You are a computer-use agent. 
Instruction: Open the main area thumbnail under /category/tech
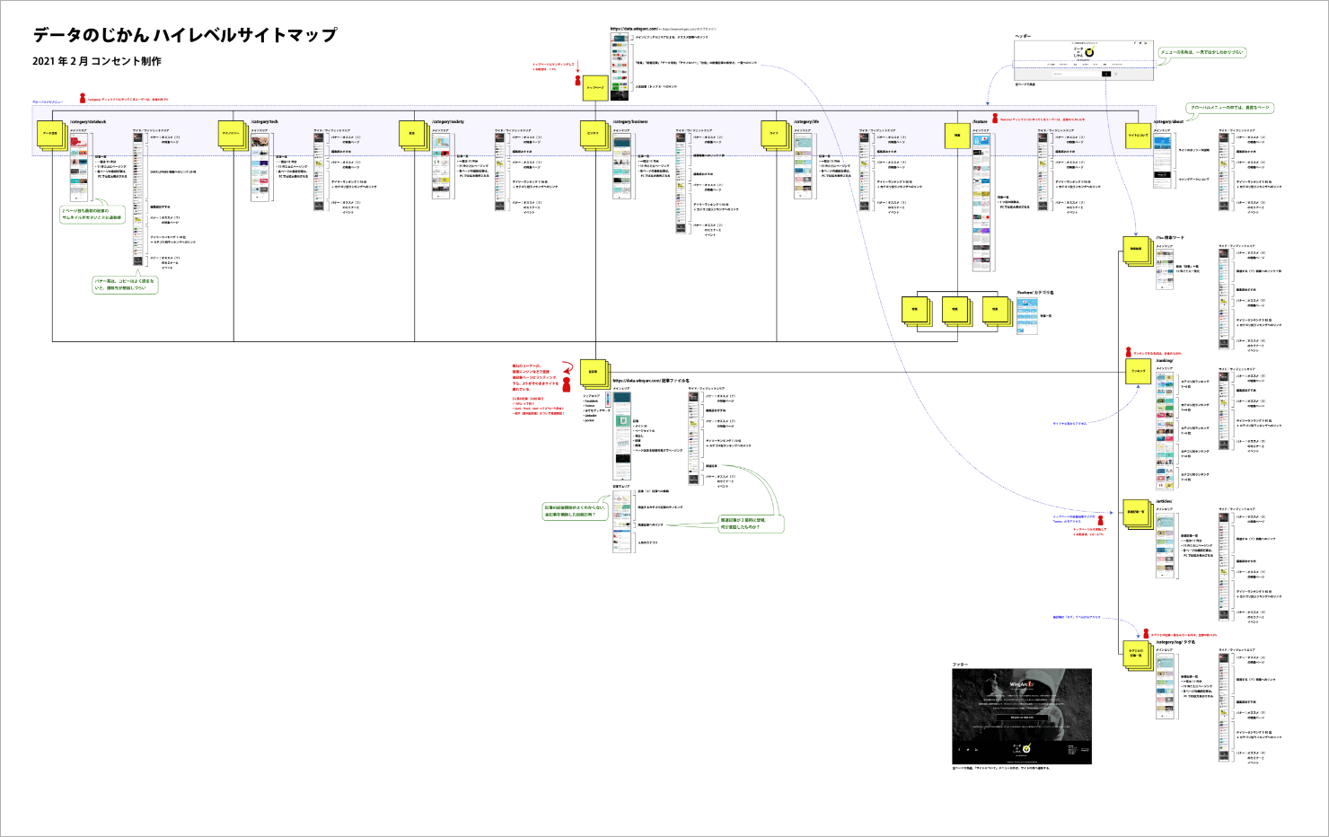[260, 167]
